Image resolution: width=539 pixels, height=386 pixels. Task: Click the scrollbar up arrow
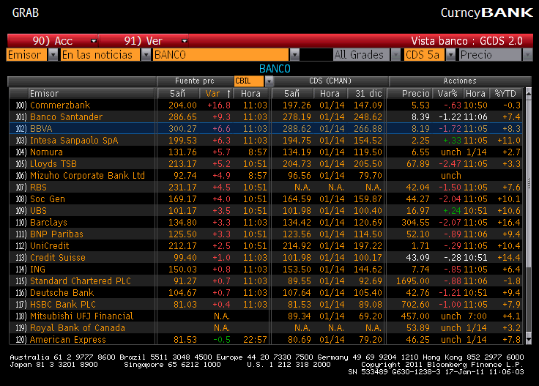(x=528, y=93)
